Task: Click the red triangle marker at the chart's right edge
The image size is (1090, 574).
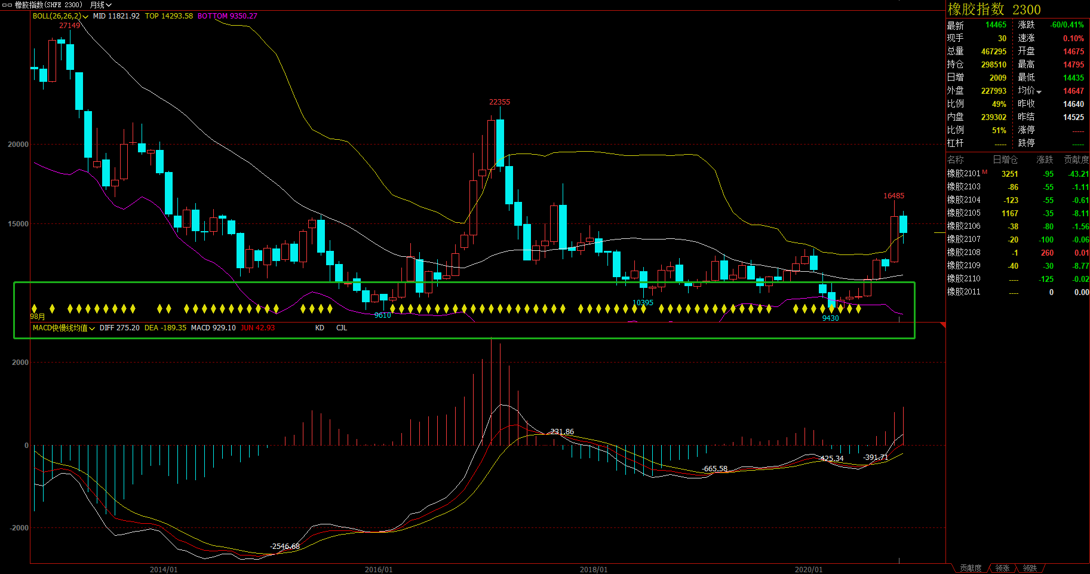Action: click(942, 325)
